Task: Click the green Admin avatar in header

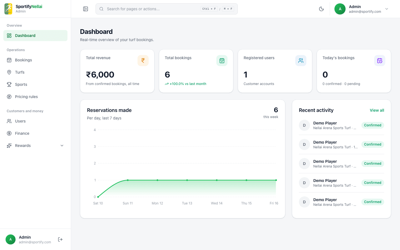Action: (340, 9)
